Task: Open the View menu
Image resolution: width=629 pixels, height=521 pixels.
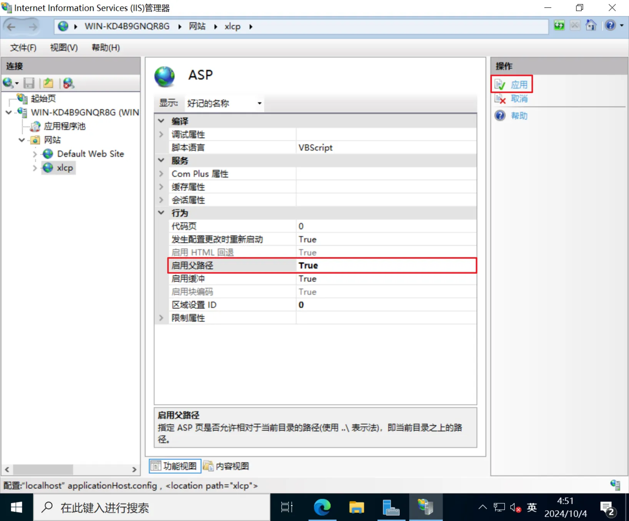Action: [x=64, y=48]
